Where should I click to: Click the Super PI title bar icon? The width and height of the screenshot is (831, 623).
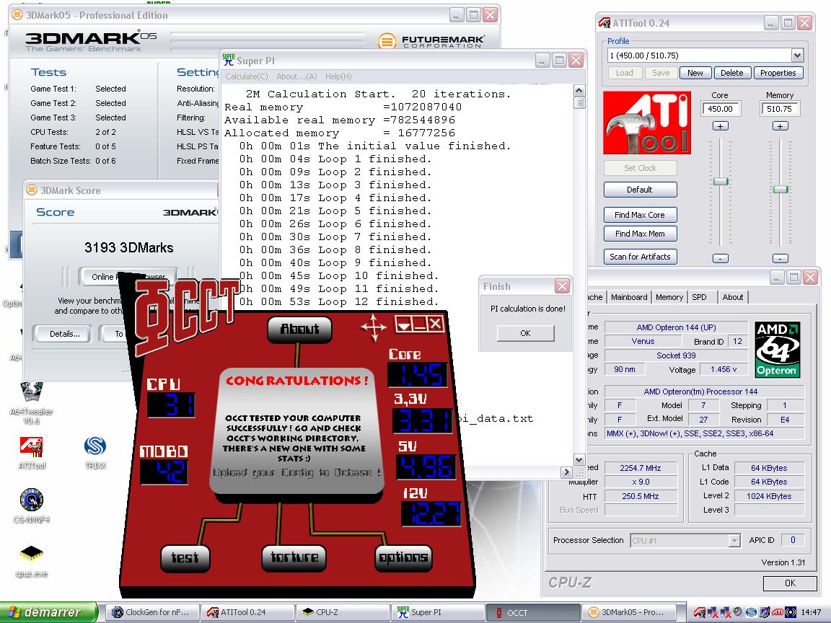[x=229, y=60]
